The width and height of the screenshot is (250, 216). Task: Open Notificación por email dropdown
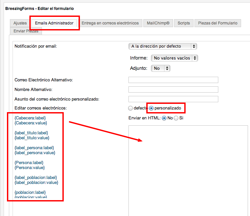162,46
